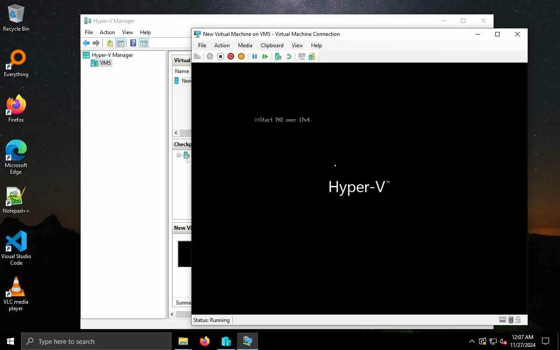560x350 pixels.
Task: Click blue Help question mark icon
Action: (x=133, y=43)
